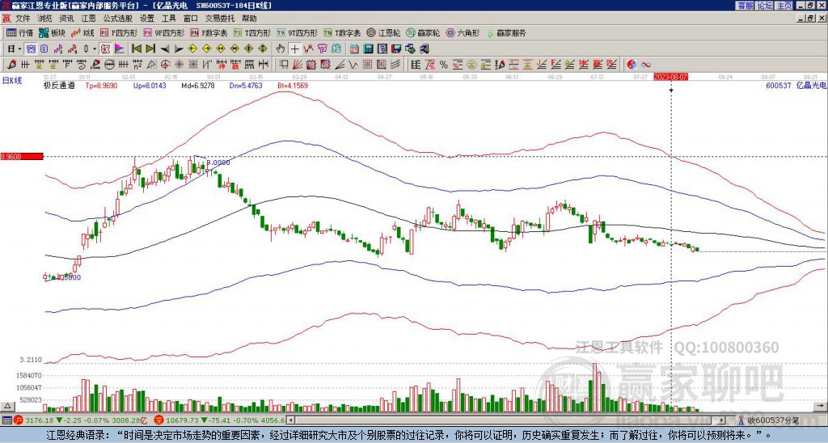Click the yin-yang icon

pos(632,65)
